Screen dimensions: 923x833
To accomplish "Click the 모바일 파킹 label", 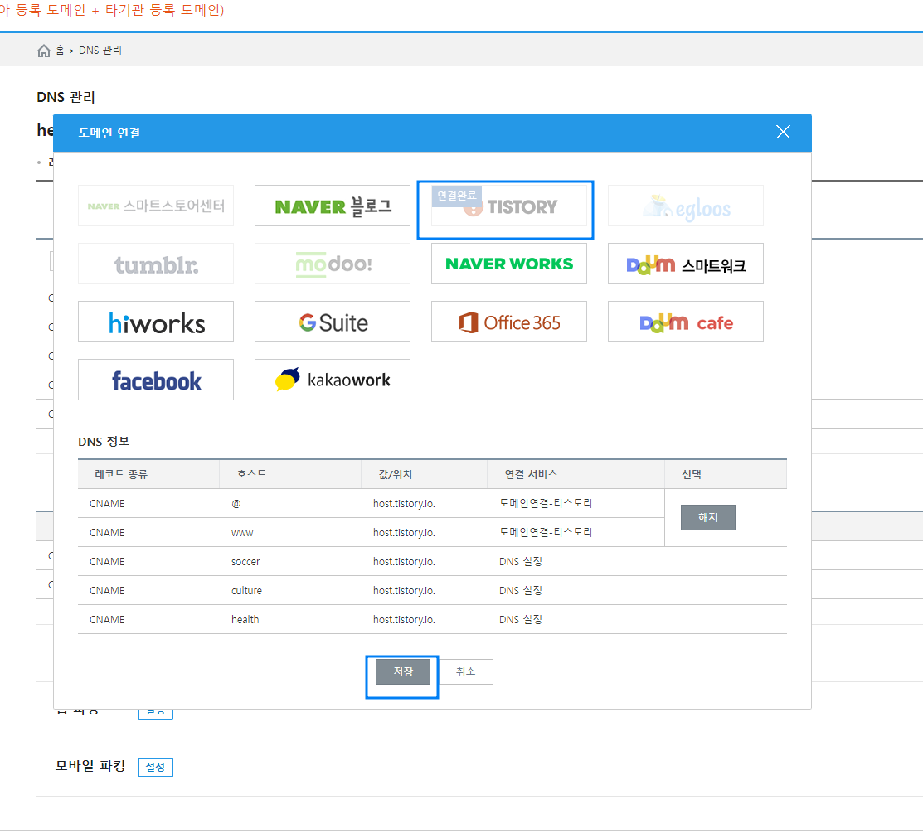I will click(x=90, y=766).
